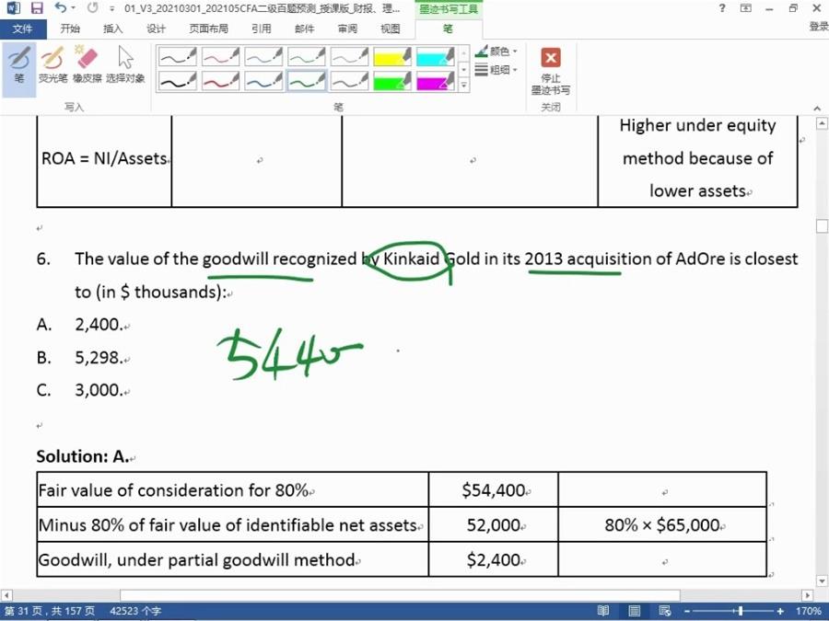Pick the magenta highlighter pen
Screen dimensions: 829x621
tap(435, 81)
